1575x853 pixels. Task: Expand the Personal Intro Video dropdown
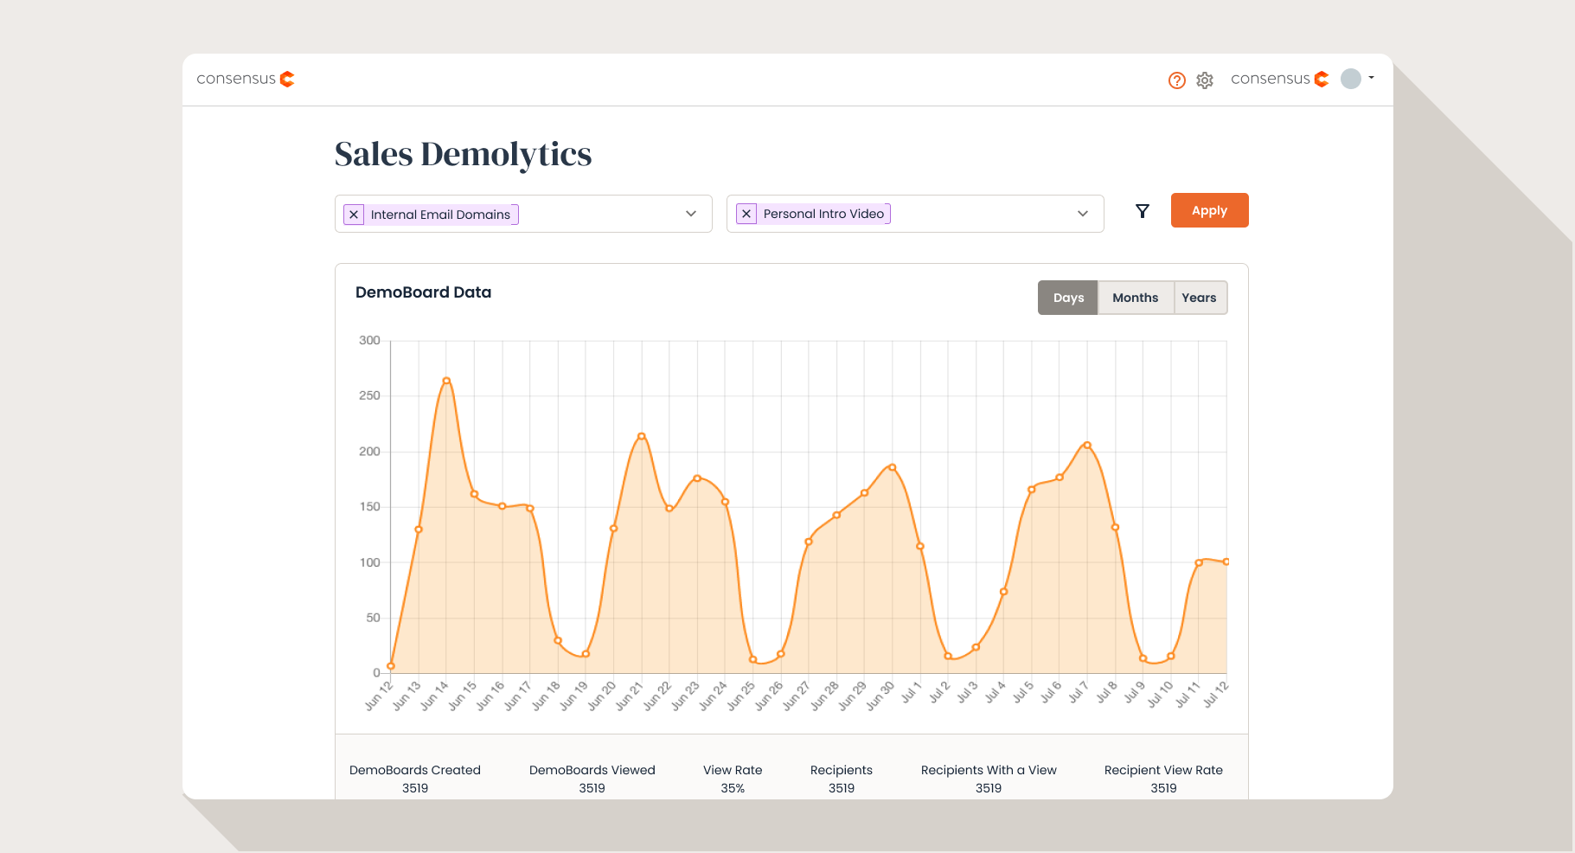point(1083,214)
